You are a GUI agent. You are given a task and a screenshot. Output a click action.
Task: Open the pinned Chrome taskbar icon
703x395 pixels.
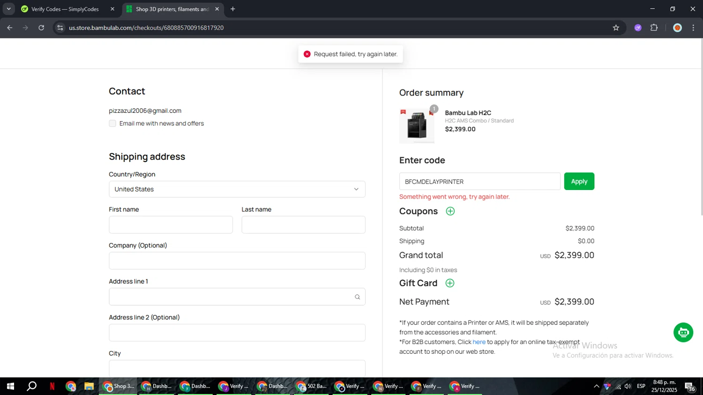(x=71, y=386)
